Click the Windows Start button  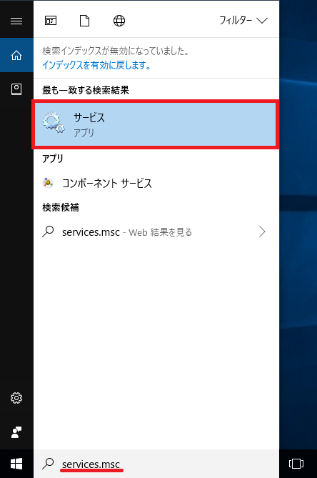16,464
